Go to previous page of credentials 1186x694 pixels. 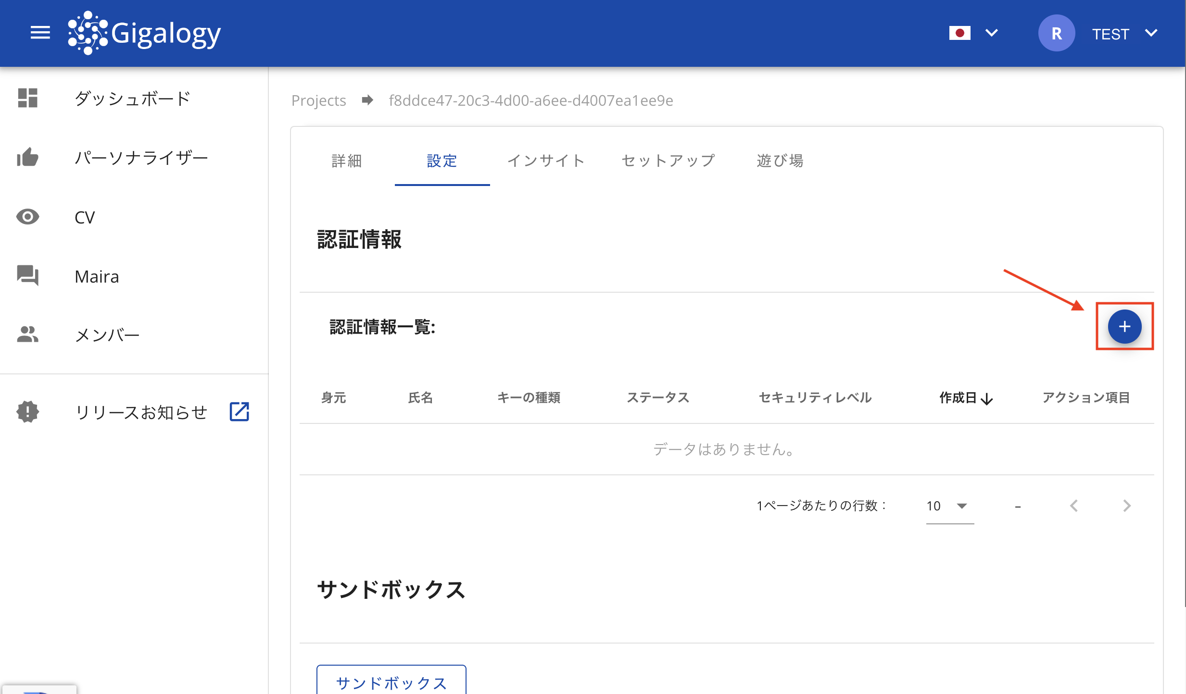[1073, 506]
